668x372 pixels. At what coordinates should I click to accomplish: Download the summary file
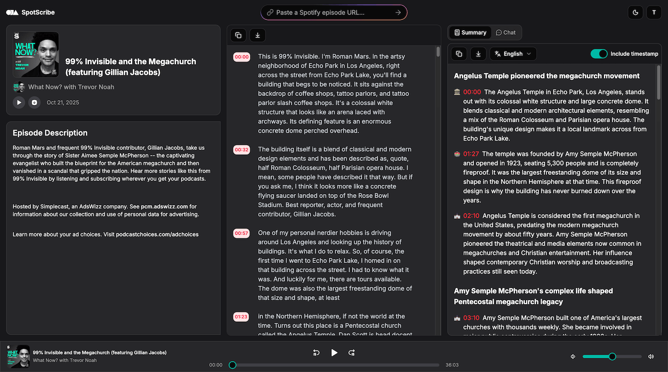(478, 53)
